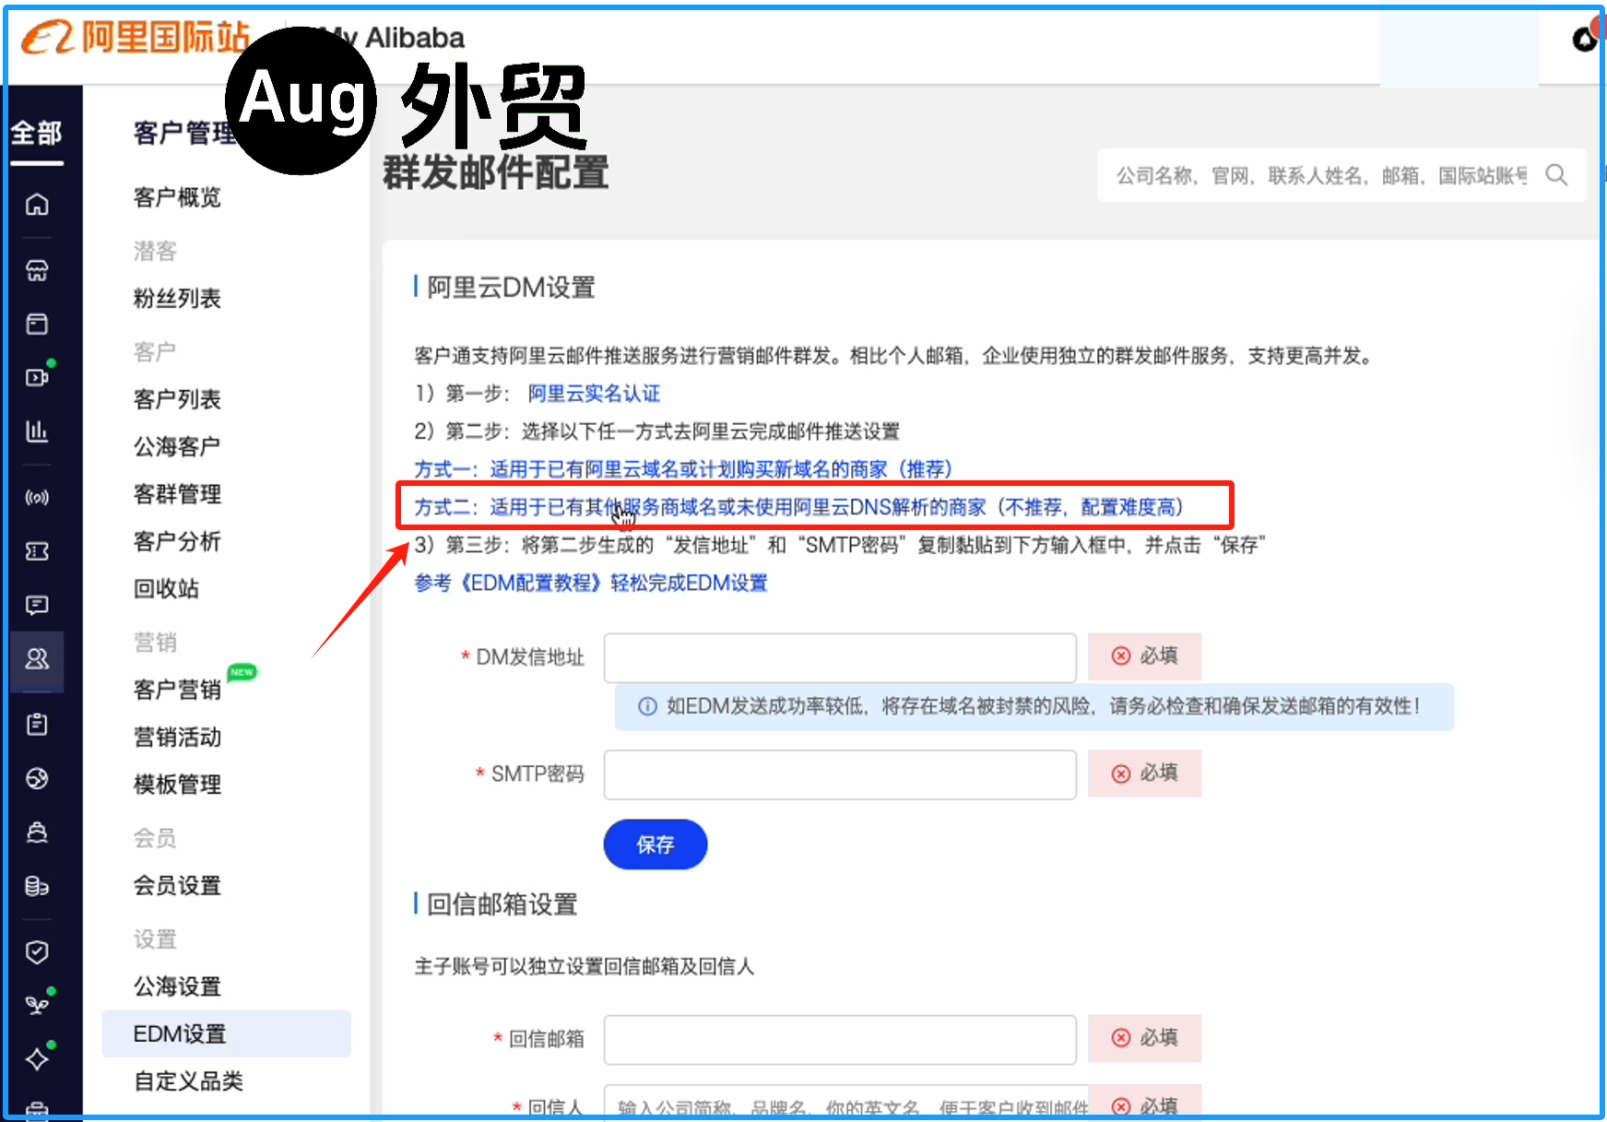Click the 必填 error beside 回信邮箱

[x=1145, y=1038]
